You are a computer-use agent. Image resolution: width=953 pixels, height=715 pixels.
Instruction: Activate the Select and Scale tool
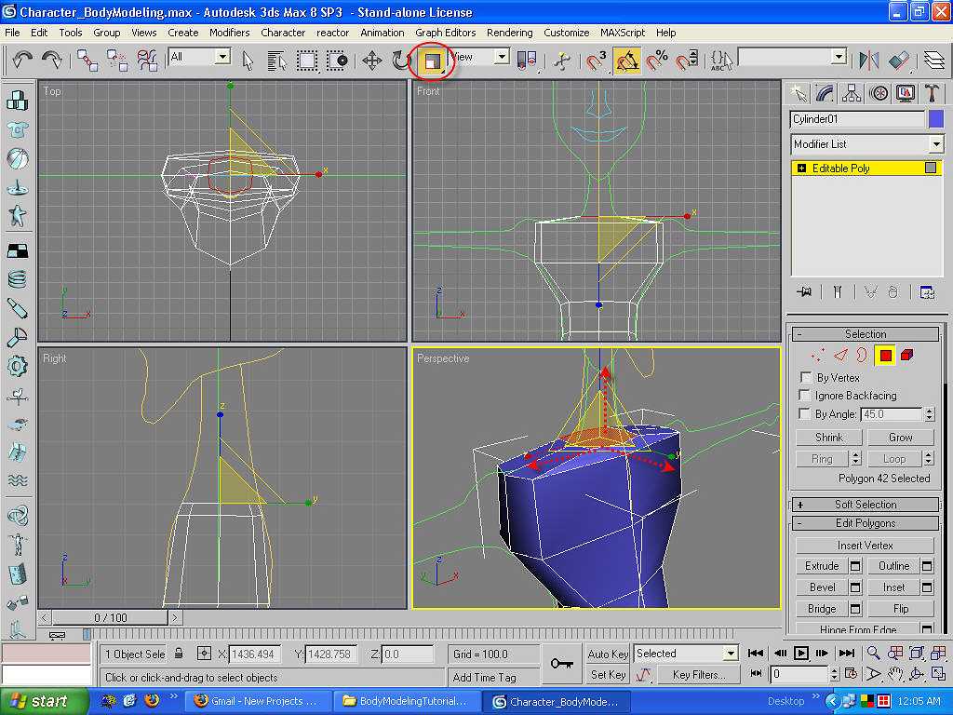[432, 61]
